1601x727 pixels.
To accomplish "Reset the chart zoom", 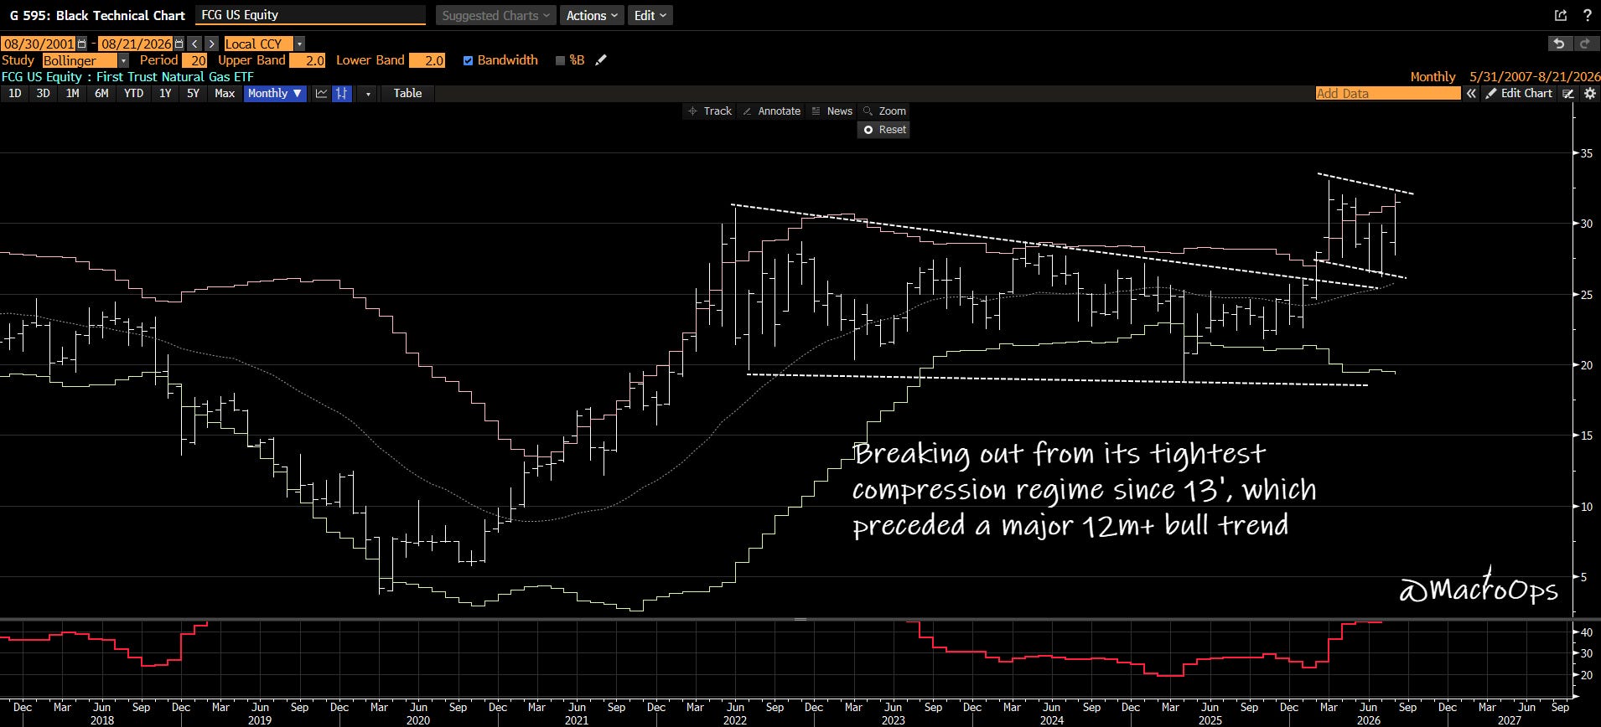I will (885, 130).
